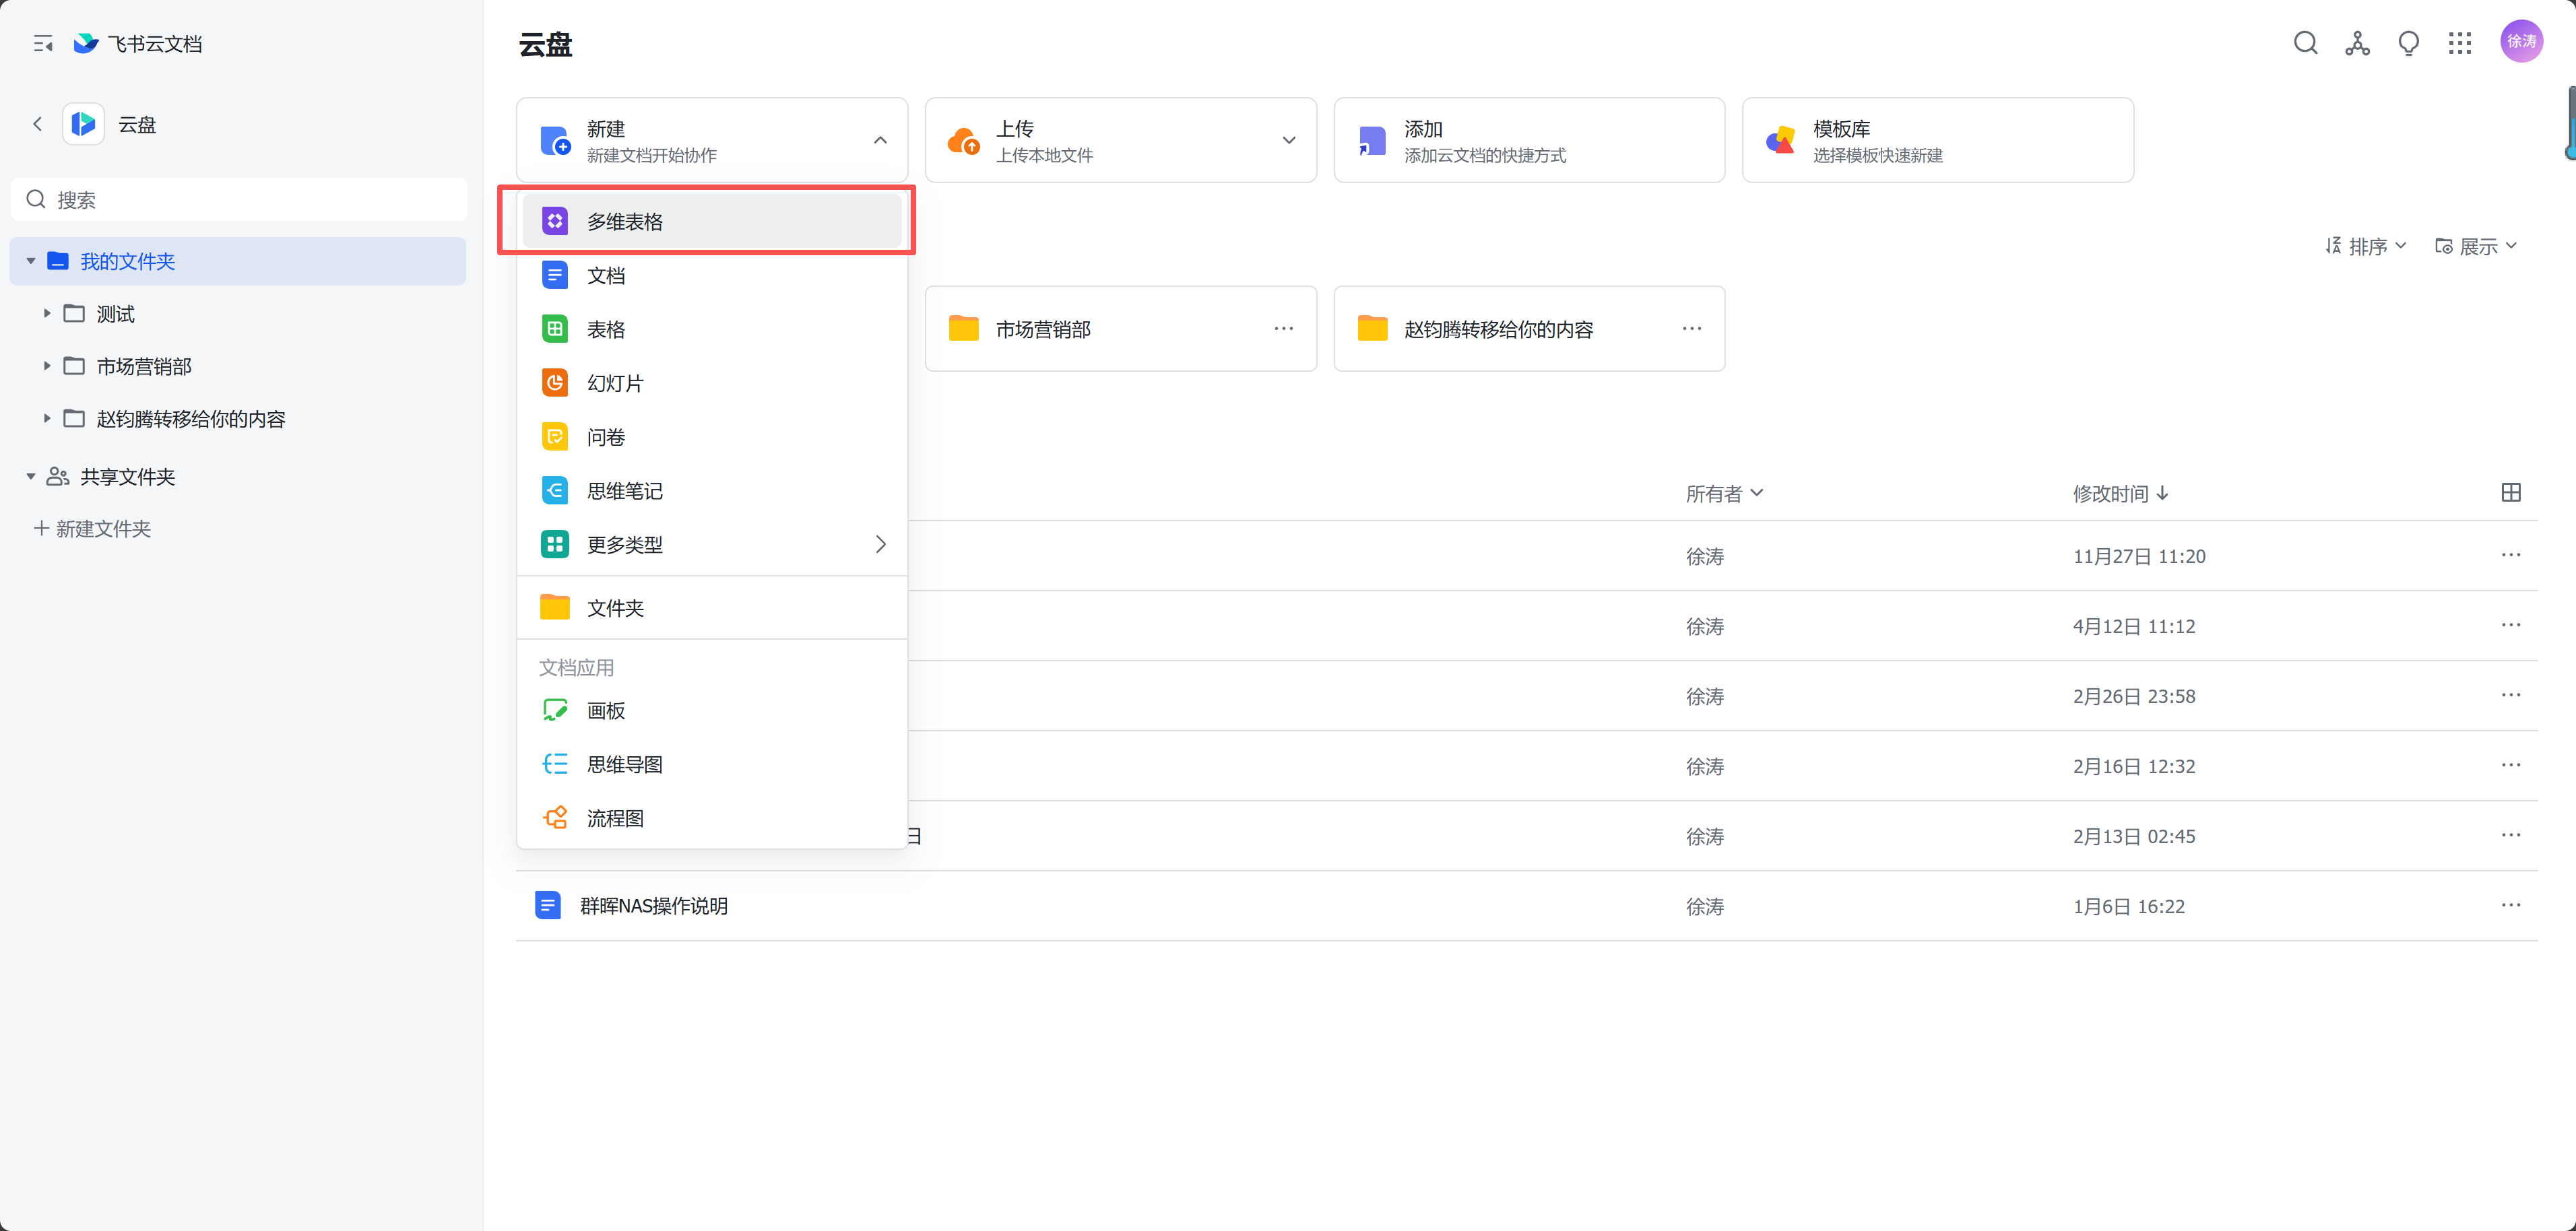Filter by 所有者 column dropdown
This screenshot has width=2576, height=1231.
pyautogui.click(x=1723, y=493)
